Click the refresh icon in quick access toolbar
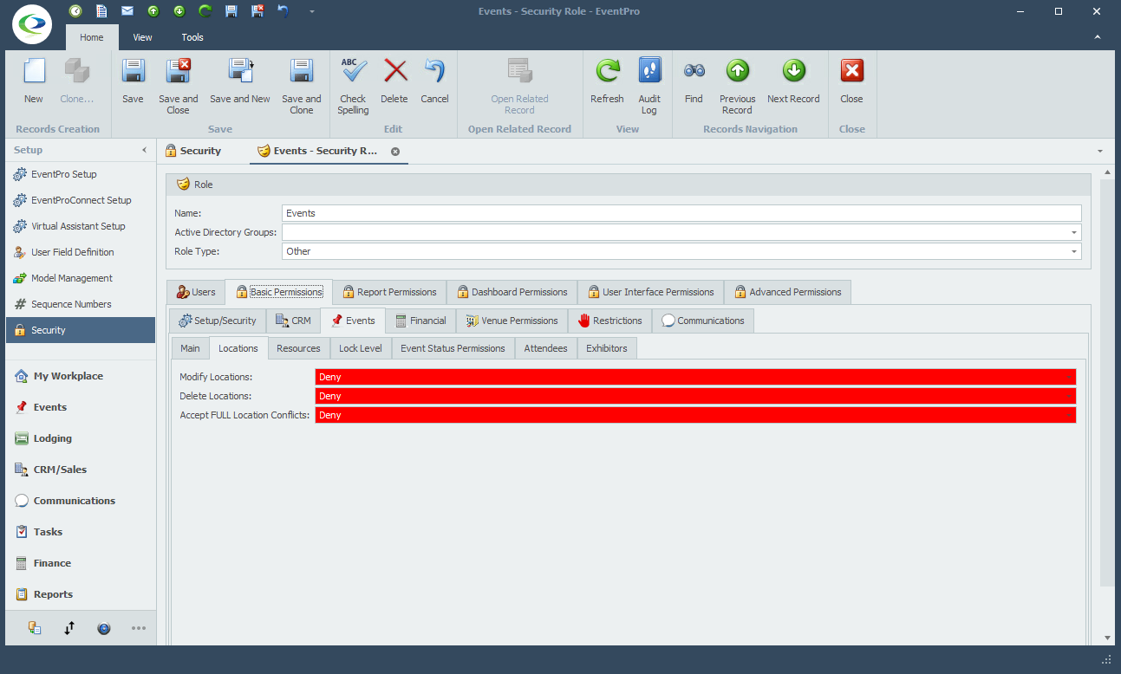Viewport: 1121px width, 674px height. click(x=205, y=11)
